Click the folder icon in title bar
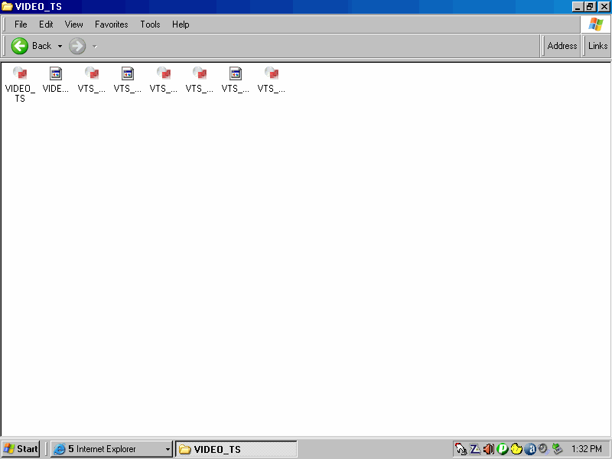612x459 pixels. tap(7, 7)
